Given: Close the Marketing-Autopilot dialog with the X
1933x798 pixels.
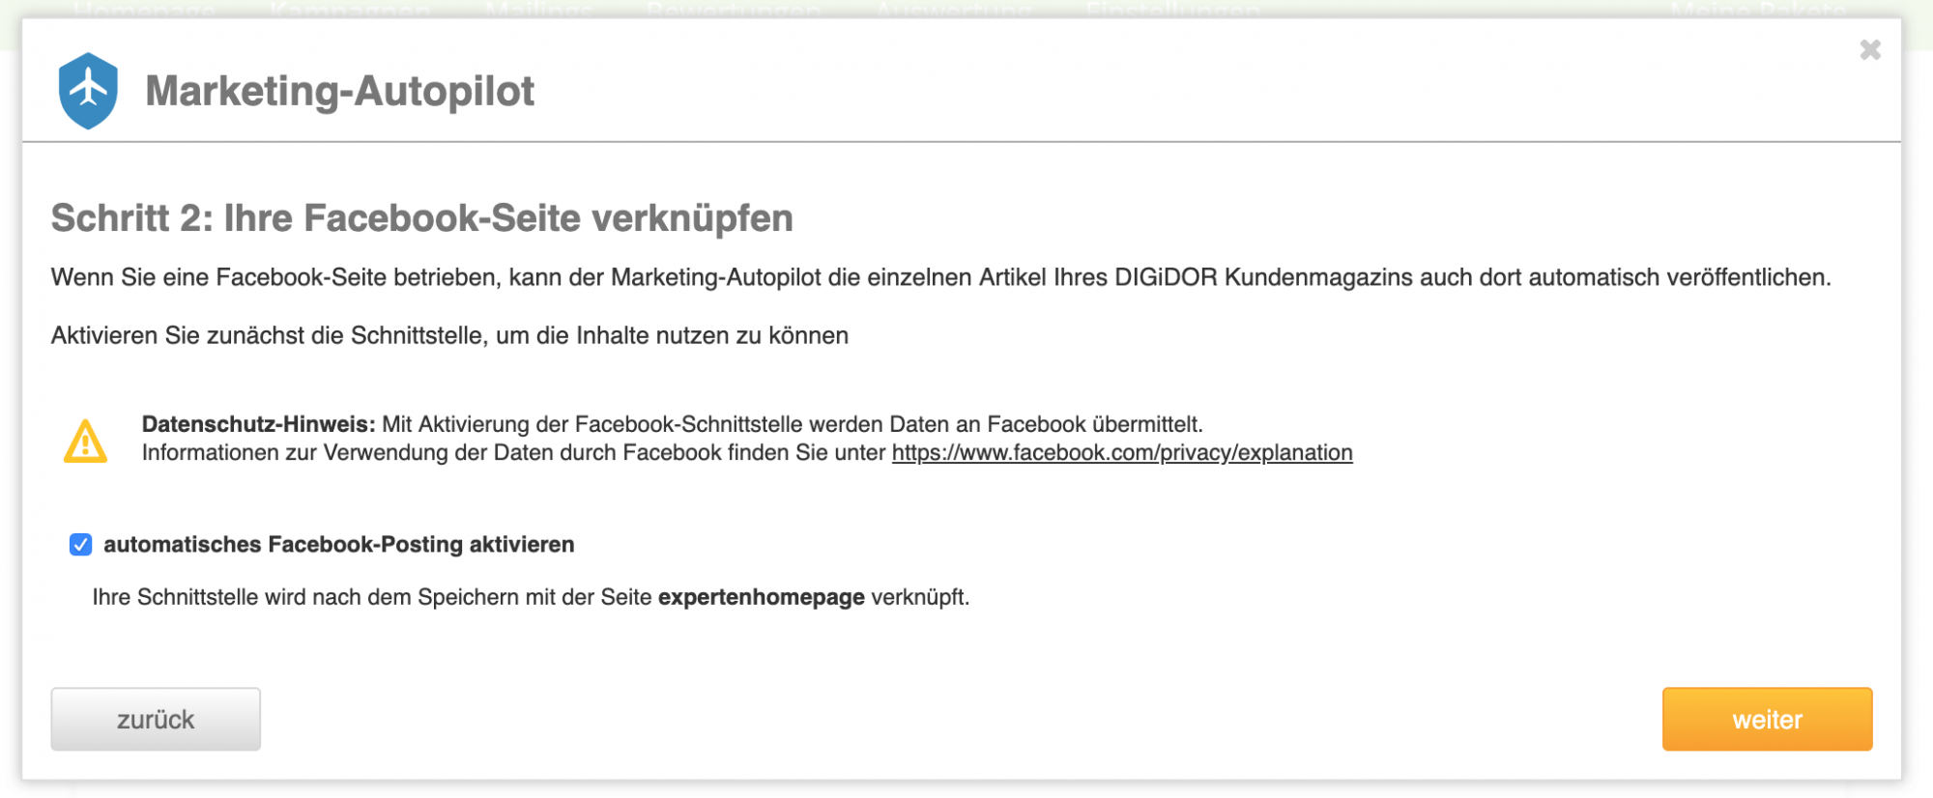Looking at the screenshot, I should pos(1869,50).
